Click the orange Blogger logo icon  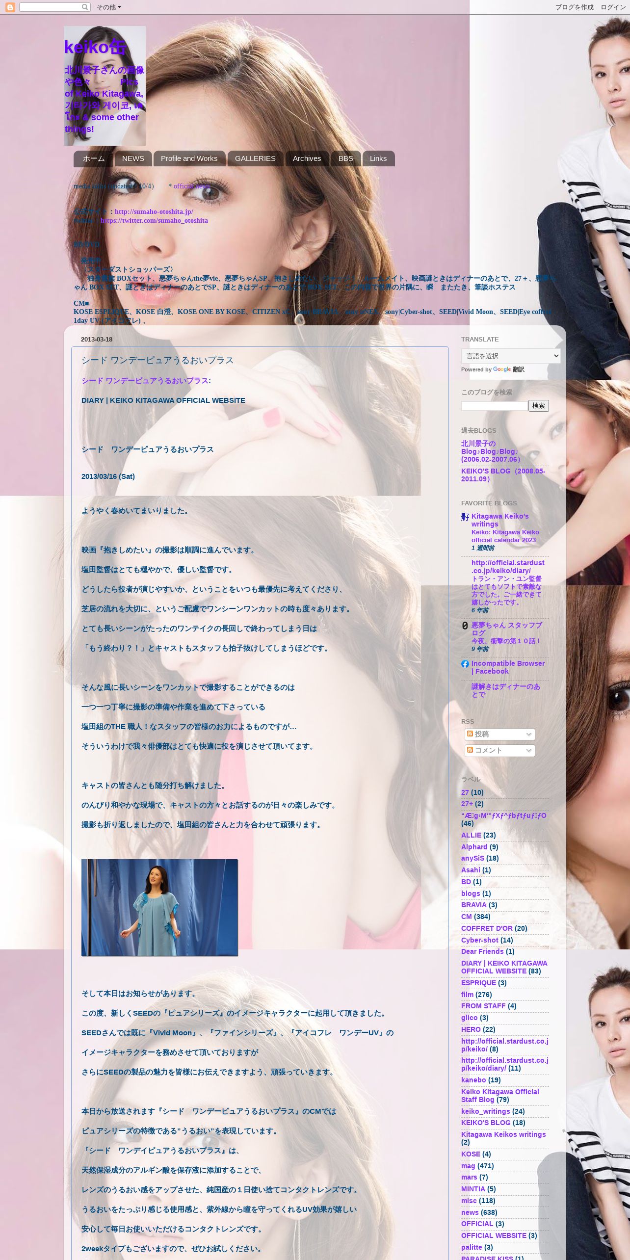pos(10,7)
